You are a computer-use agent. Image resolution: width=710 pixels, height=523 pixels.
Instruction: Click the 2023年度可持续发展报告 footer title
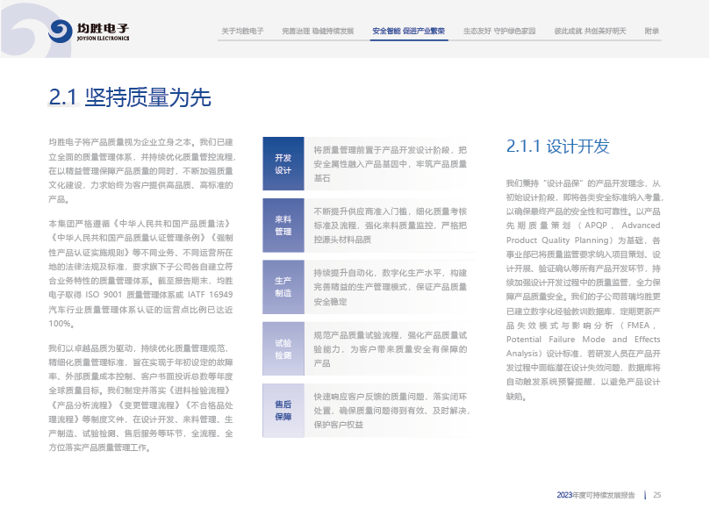(596, 496)
